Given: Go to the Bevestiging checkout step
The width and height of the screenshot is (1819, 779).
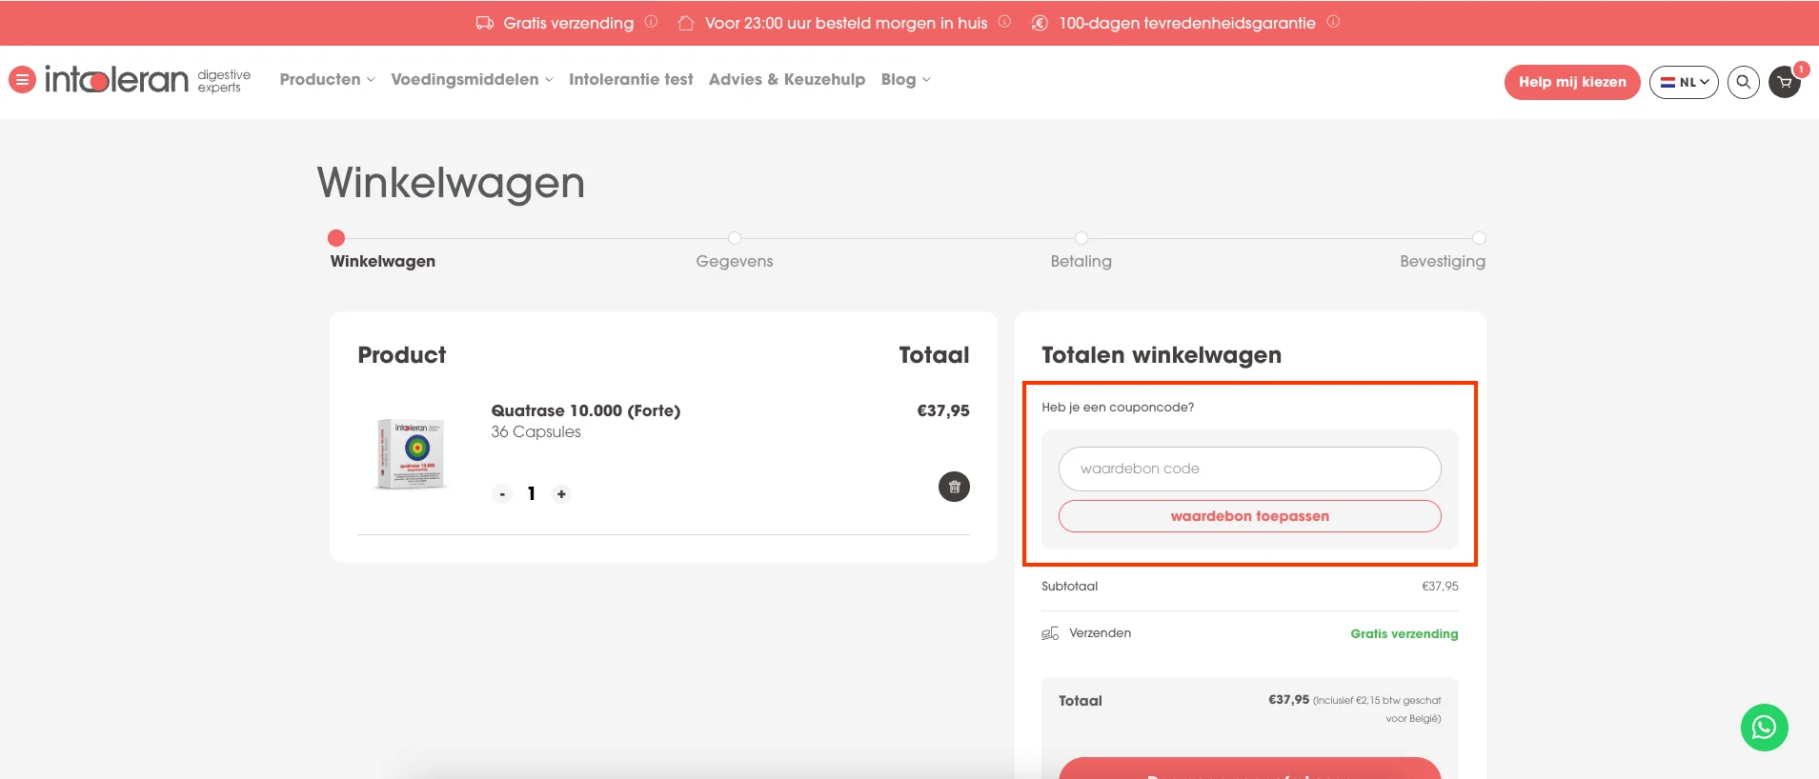Looking at the screenshot, I should coord(1442,261).
